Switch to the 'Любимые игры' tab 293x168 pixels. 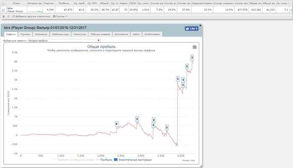(x=60, y=34)
